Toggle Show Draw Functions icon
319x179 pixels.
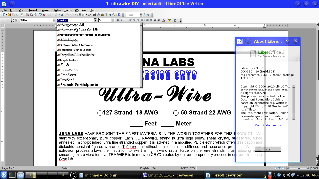pos(89,15)
